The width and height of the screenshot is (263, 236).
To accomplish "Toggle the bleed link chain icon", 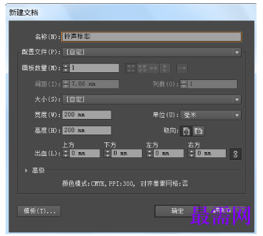I will tap(236, 154).
